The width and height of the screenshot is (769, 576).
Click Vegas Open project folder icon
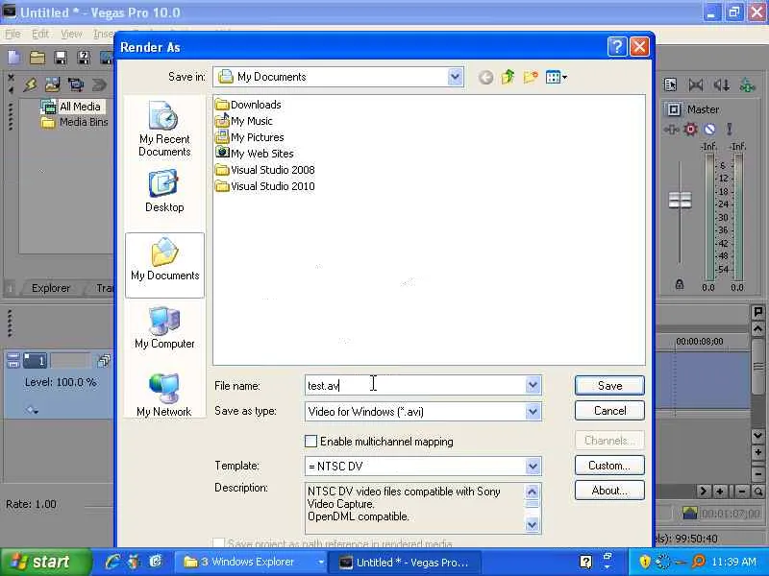(x=37, y=58)
